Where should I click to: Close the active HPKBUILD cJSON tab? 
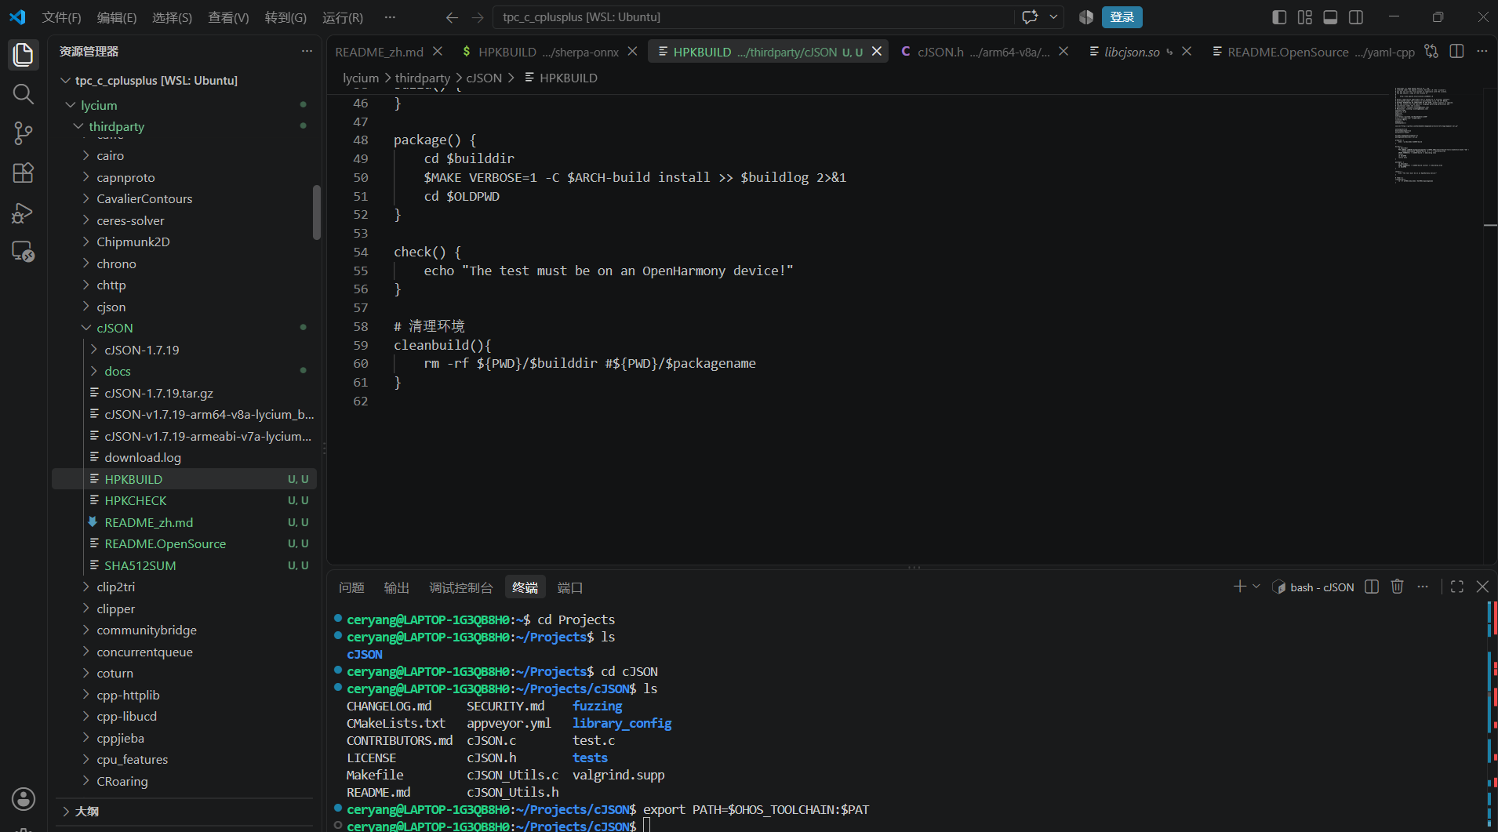pos(877,51)
